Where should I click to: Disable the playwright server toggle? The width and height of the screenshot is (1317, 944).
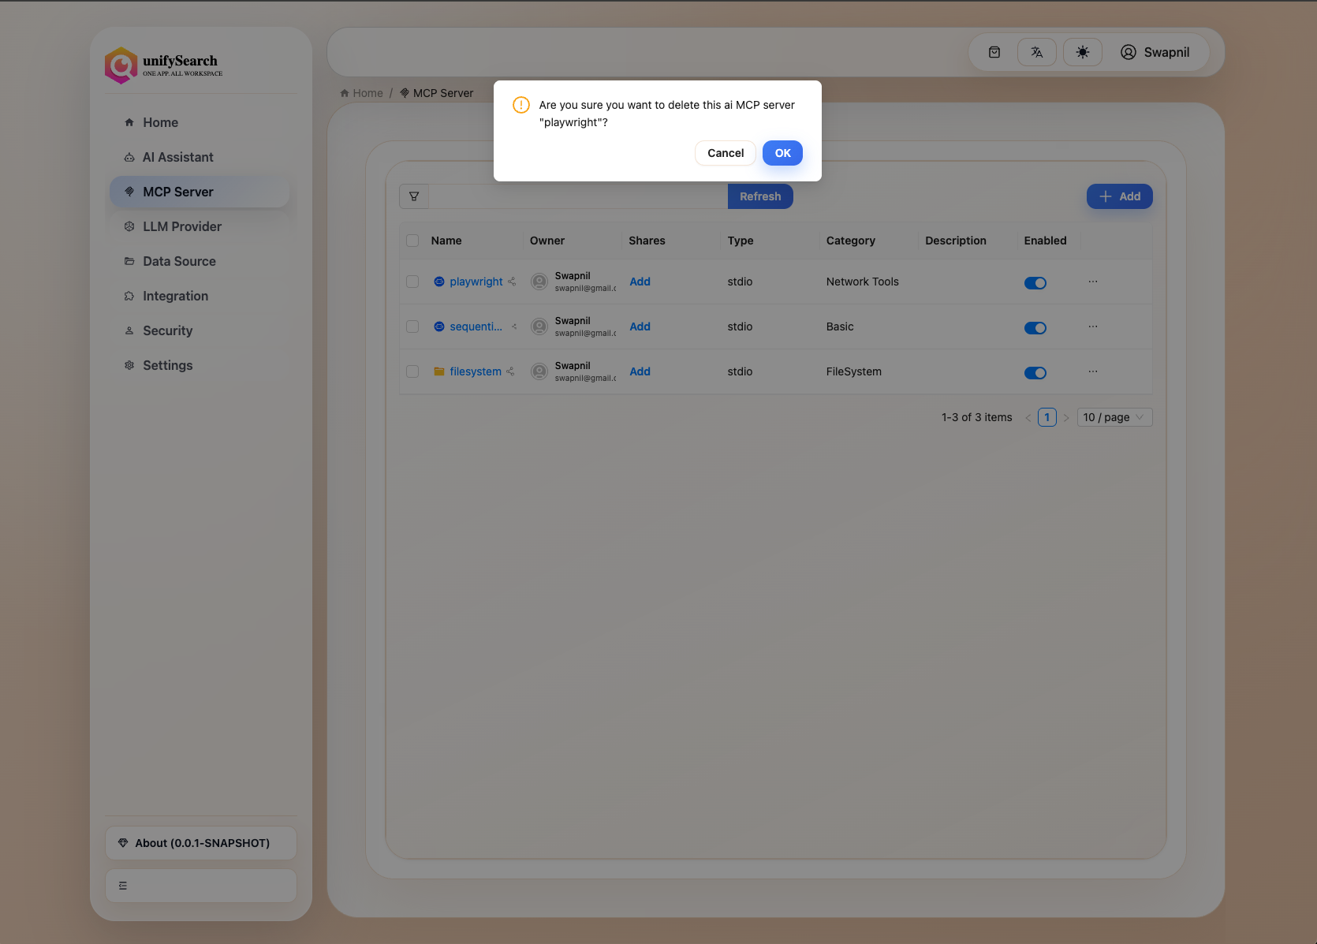1035,283
